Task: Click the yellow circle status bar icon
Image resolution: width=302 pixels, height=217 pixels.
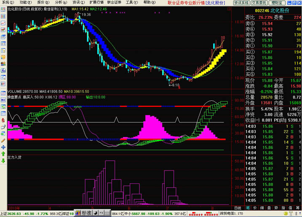Action: click(286, 213)
